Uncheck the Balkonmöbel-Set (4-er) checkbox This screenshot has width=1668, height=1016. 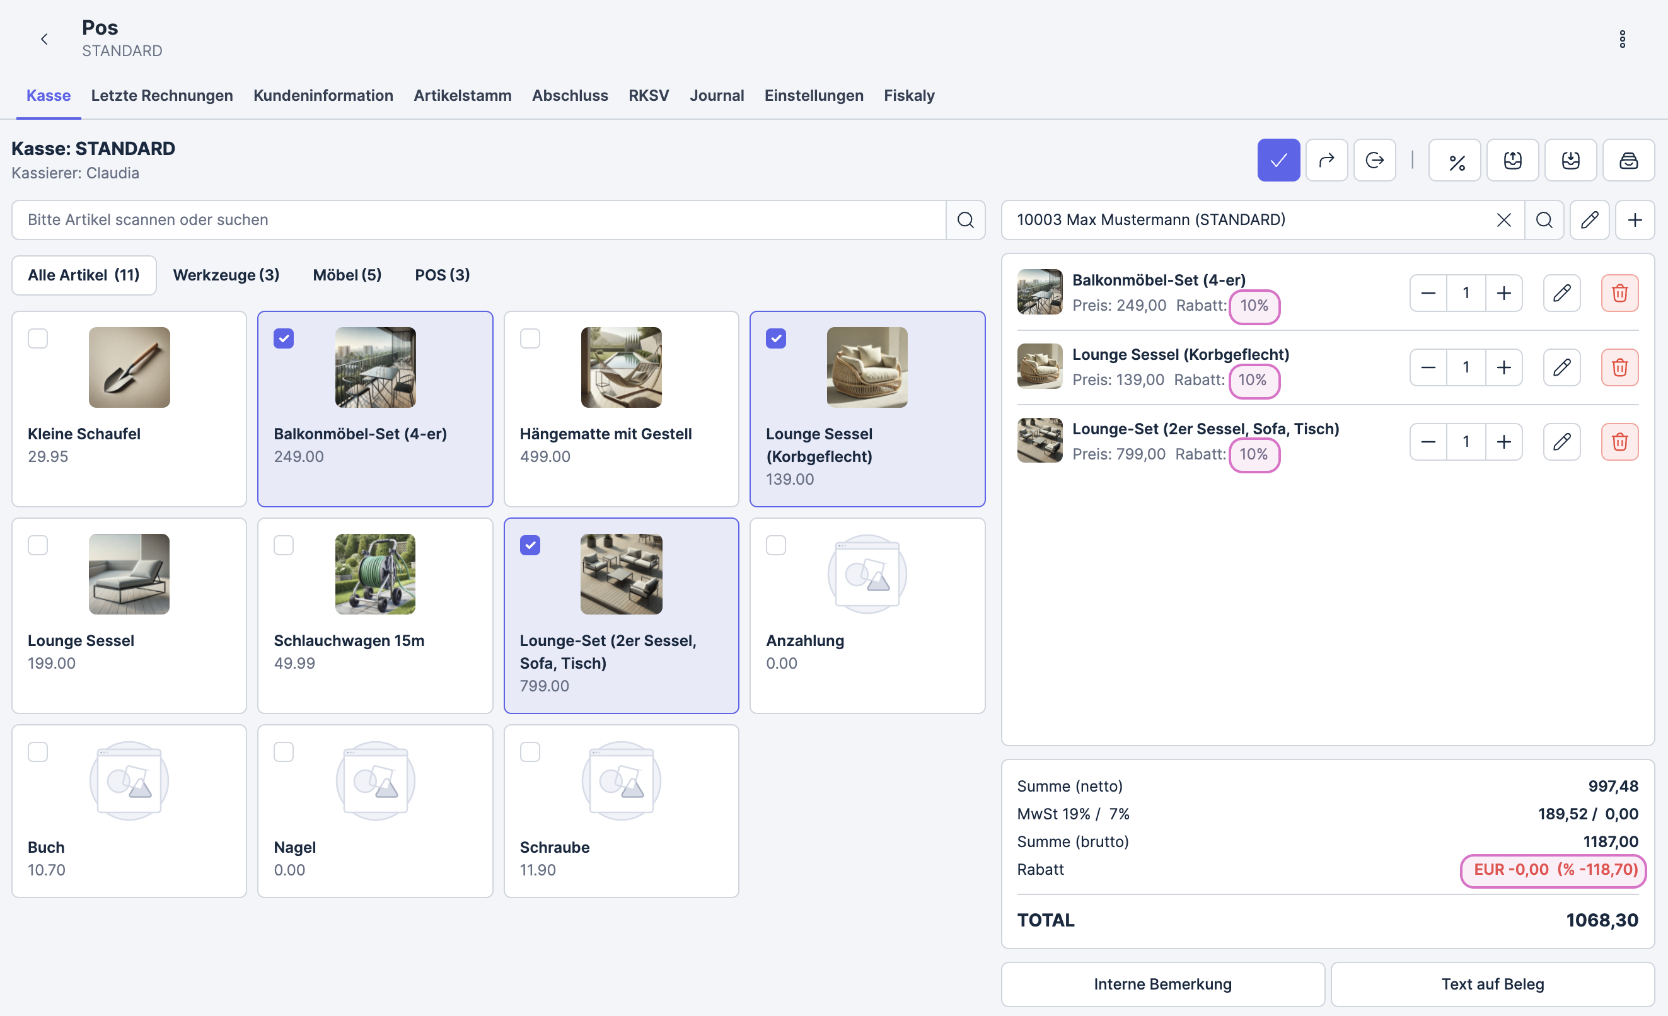284,338
